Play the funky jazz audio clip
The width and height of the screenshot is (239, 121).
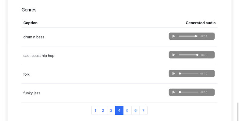pyautogui.click(x=174, y=92)
